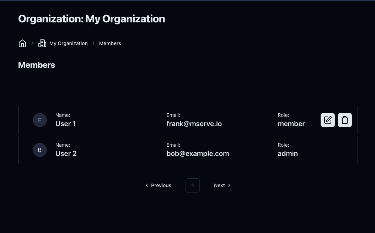Edit member User 1 with the pencil icon
375x233 pixels.
(328, 120)
